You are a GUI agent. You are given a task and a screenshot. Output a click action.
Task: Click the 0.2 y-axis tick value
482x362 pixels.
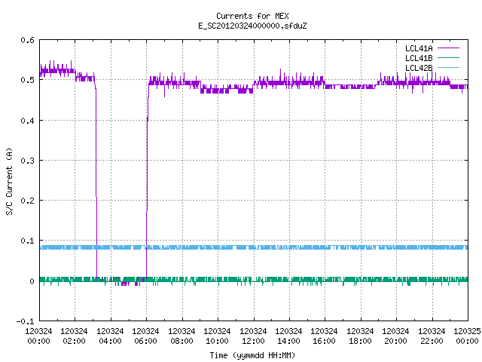click(27, 201)
